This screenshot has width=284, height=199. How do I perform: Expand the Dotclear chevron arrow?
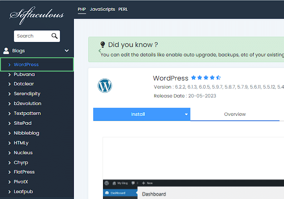(x=9, y=84)
